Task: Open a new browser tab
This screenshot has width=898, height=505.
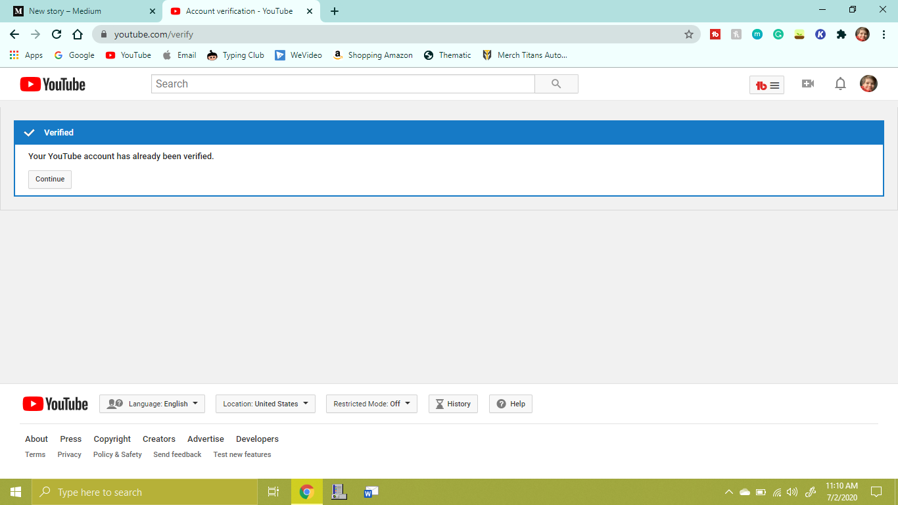Action: pyautogui.click(x=335, y=11)
